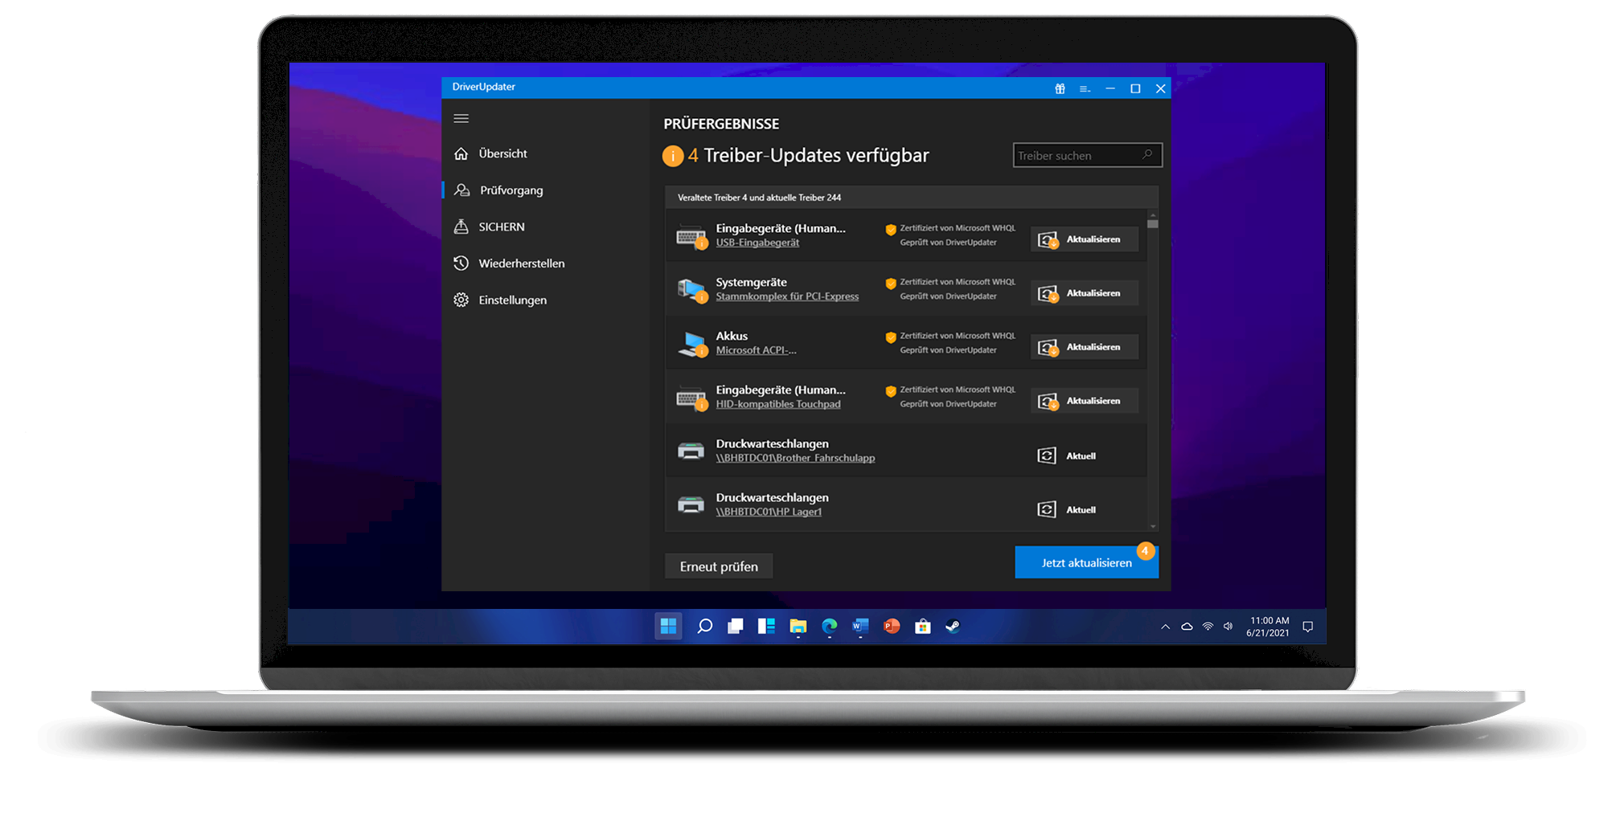
Task: Open the Übersicht home page
Action: tap(502, 153)
